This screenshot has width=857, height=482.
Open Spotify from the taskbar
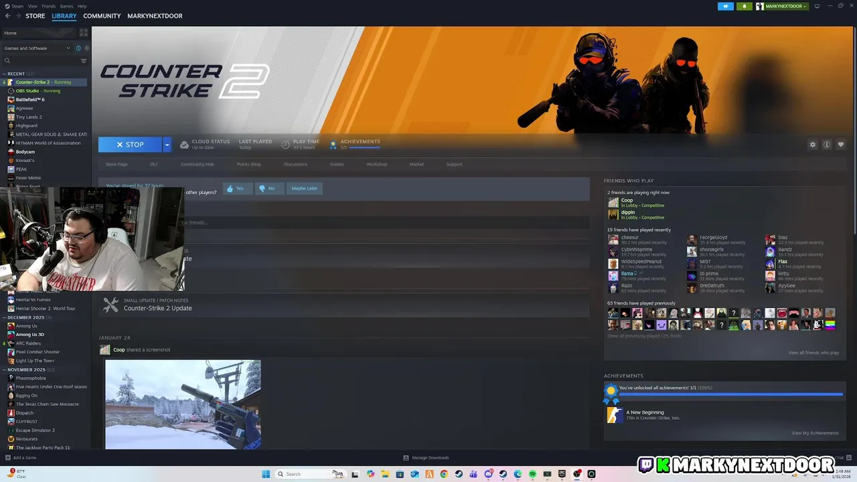[x=532, y=474]
